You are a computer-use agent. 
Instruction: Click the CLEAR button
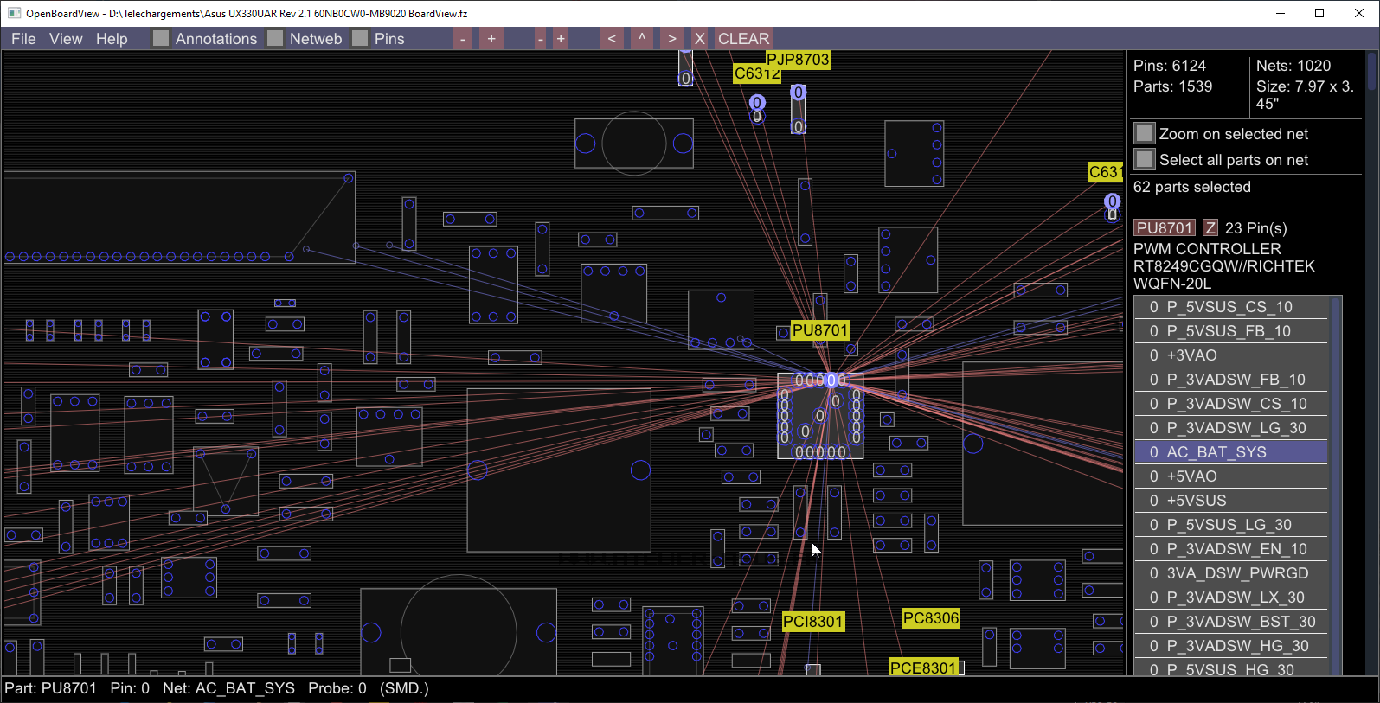[x=743, y=39]
